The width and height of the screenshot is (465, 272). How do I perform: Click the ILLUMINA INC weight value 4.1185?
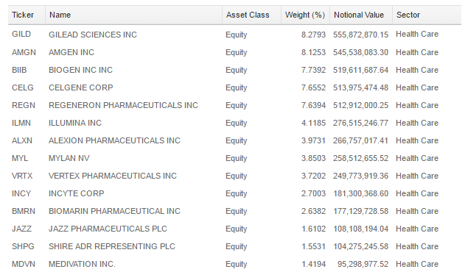pos(313,123)
